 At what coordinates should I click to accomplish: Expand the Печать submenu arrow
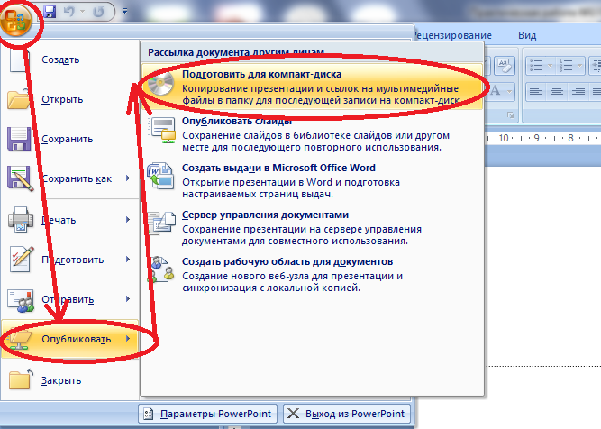(x=129, y=220)
